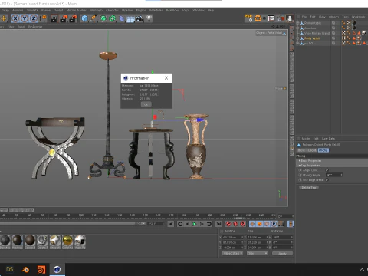Open Cinema 4D from the taskbar
This screenshot has width=368, height=276.
click(x=57, y=269)
